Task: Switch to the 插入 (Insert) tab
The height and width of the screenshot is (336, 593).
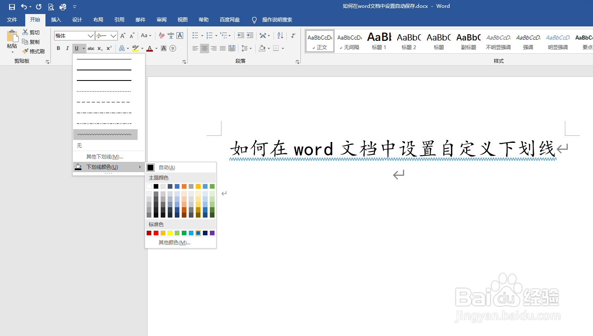Action: [x=56, y=20]
